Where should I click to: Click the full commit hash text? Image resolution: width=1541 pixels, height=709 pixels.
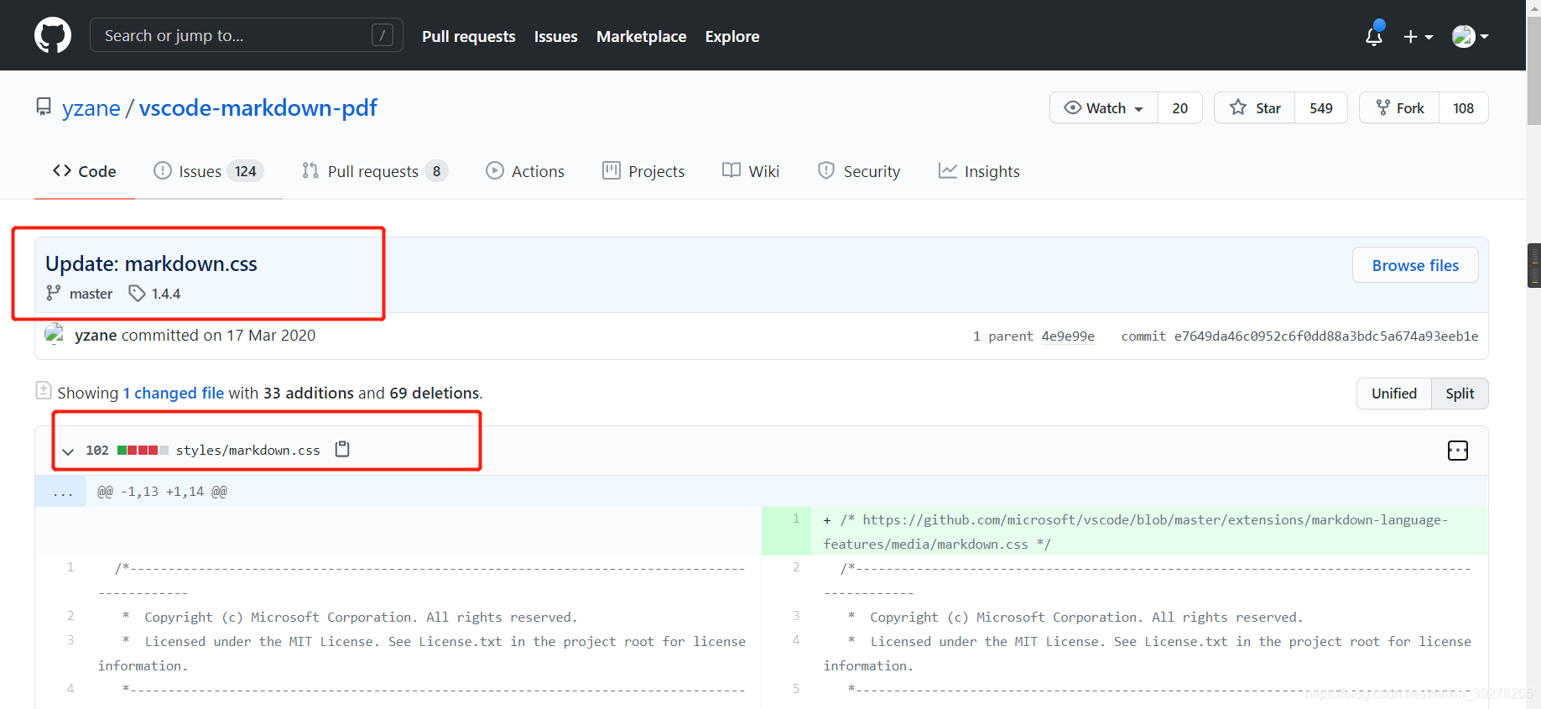[x=1325, y=336]
